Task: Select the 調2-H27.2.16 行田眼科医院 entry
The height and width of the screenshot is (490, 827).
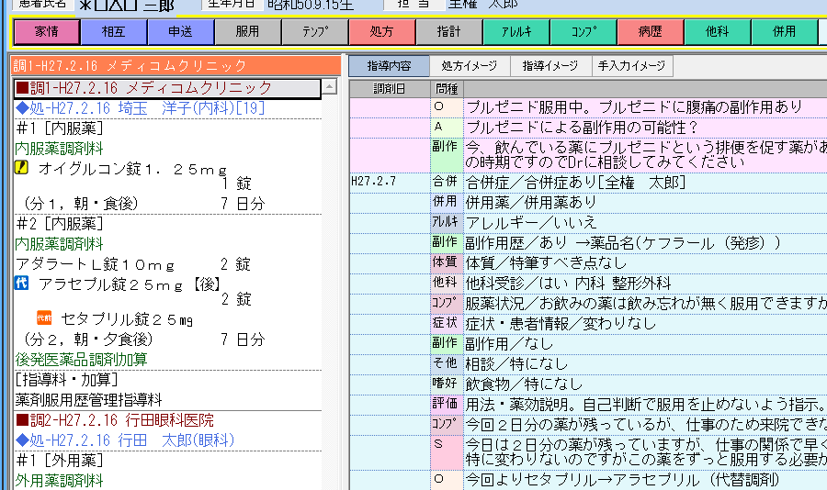Action: point(115,420)
